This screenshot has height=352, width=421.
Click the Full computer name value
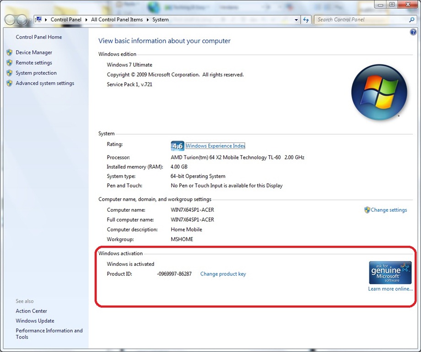tap(192, 220)
